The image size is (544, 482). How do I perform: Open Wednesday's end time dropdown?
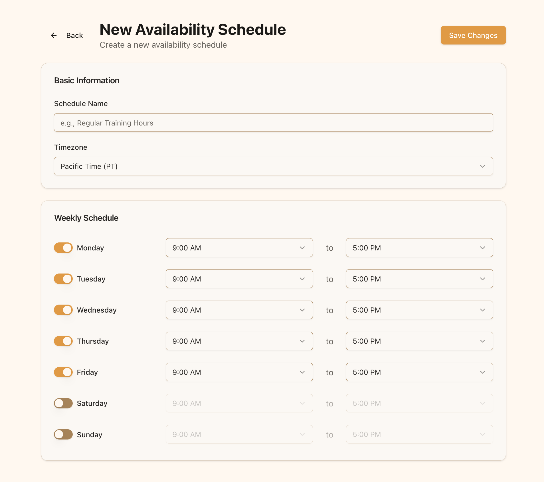point(419,310)
